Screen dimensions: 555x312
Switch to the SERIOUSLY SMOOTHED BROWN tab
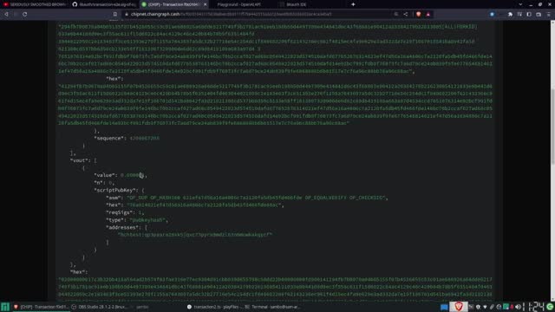[x=35, y=4]
